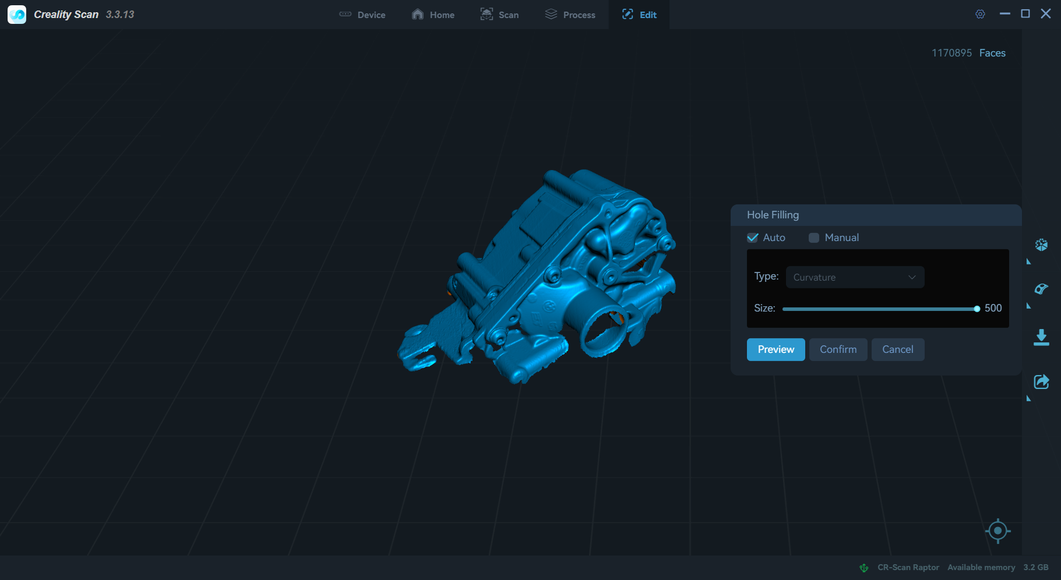Open the share/export icon
This screenshot has width=1061, height=580.
tap(1041, 381)
